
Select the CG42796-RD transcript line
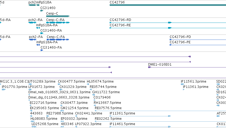click(168, 23)
